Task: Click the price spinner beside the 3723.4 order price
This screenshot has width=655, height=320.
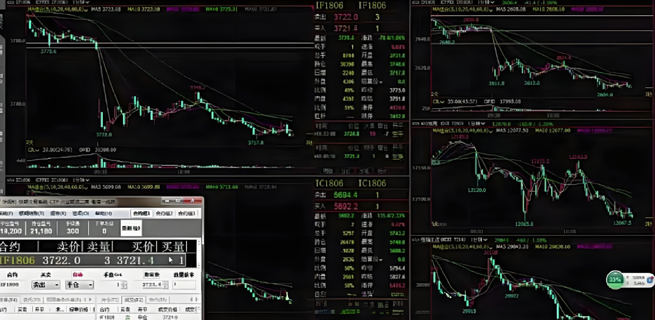Action: (165, 285)
